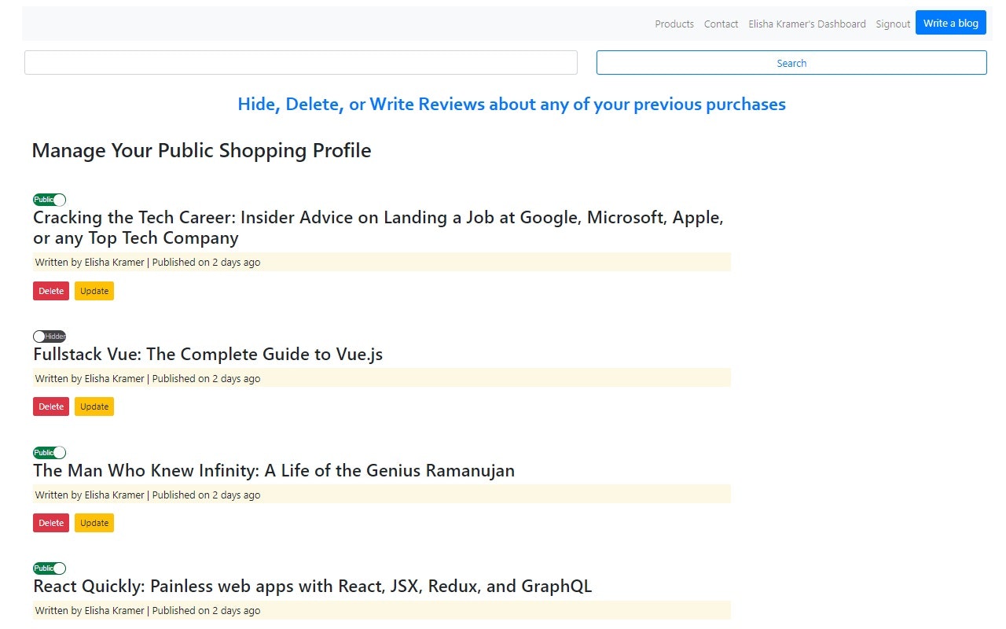
Task: Delete the Fullstack Vue post
Action: pyautogui.click(x=50, y=406)
